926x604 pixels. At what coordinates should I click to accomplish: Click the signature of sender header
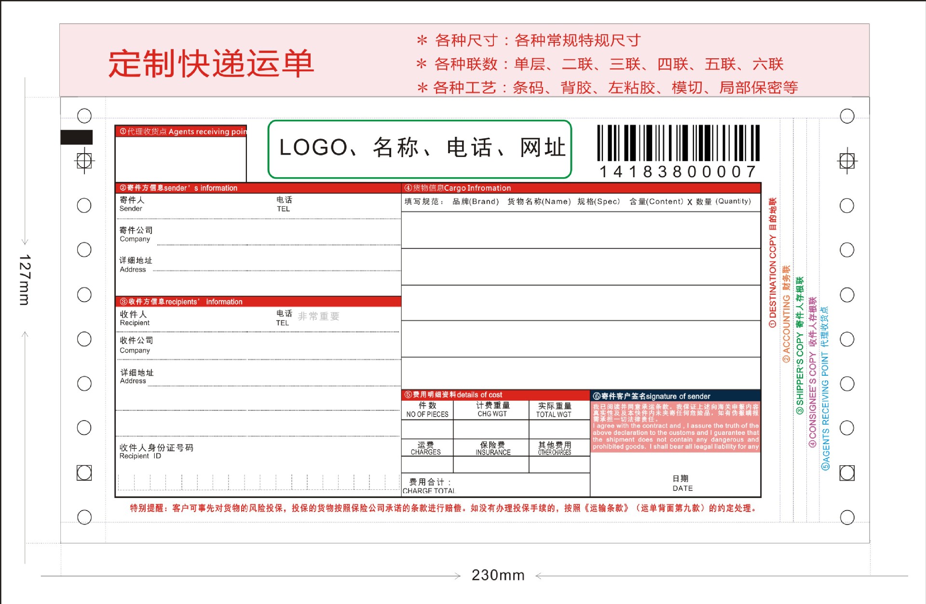coord(676,396)
